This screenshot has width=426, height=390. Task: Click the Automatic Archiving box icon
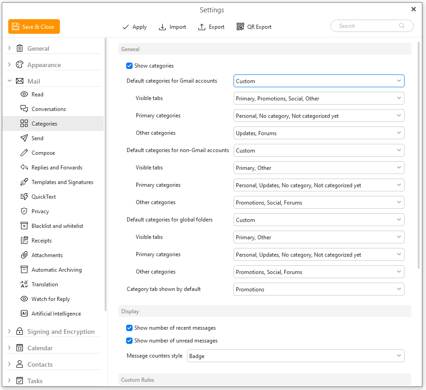24,269
